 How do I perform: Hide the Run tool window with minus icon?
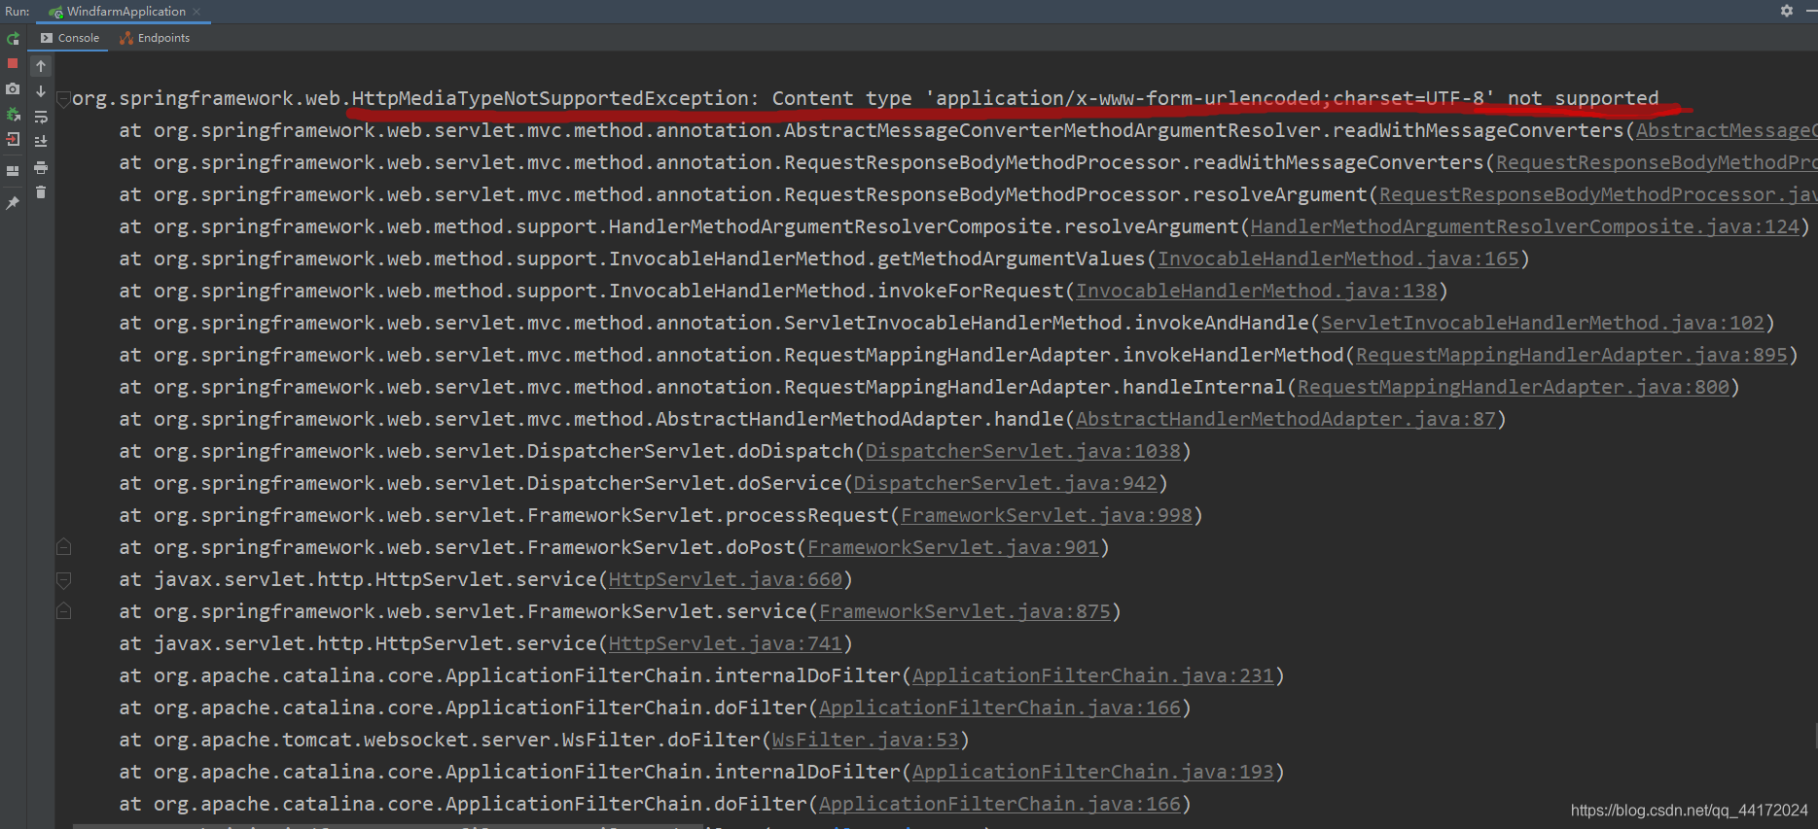click(1811, 11)
